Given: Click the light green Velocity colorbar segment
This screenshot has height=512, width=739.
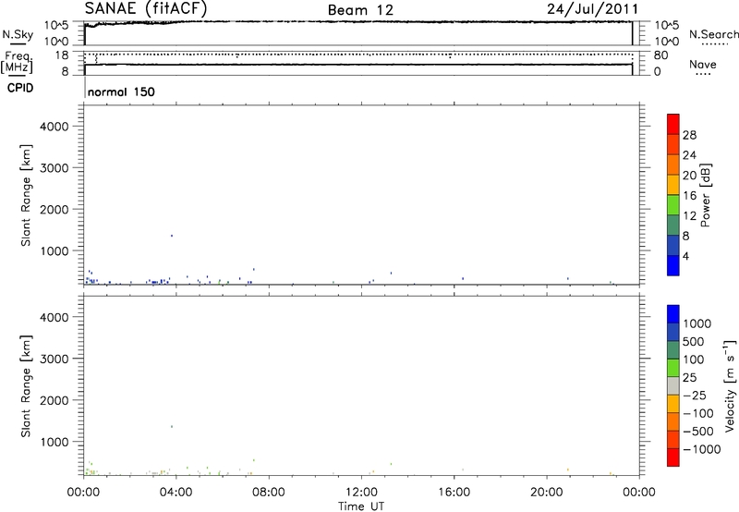Looking at the screenshot, I should [673, 368].
